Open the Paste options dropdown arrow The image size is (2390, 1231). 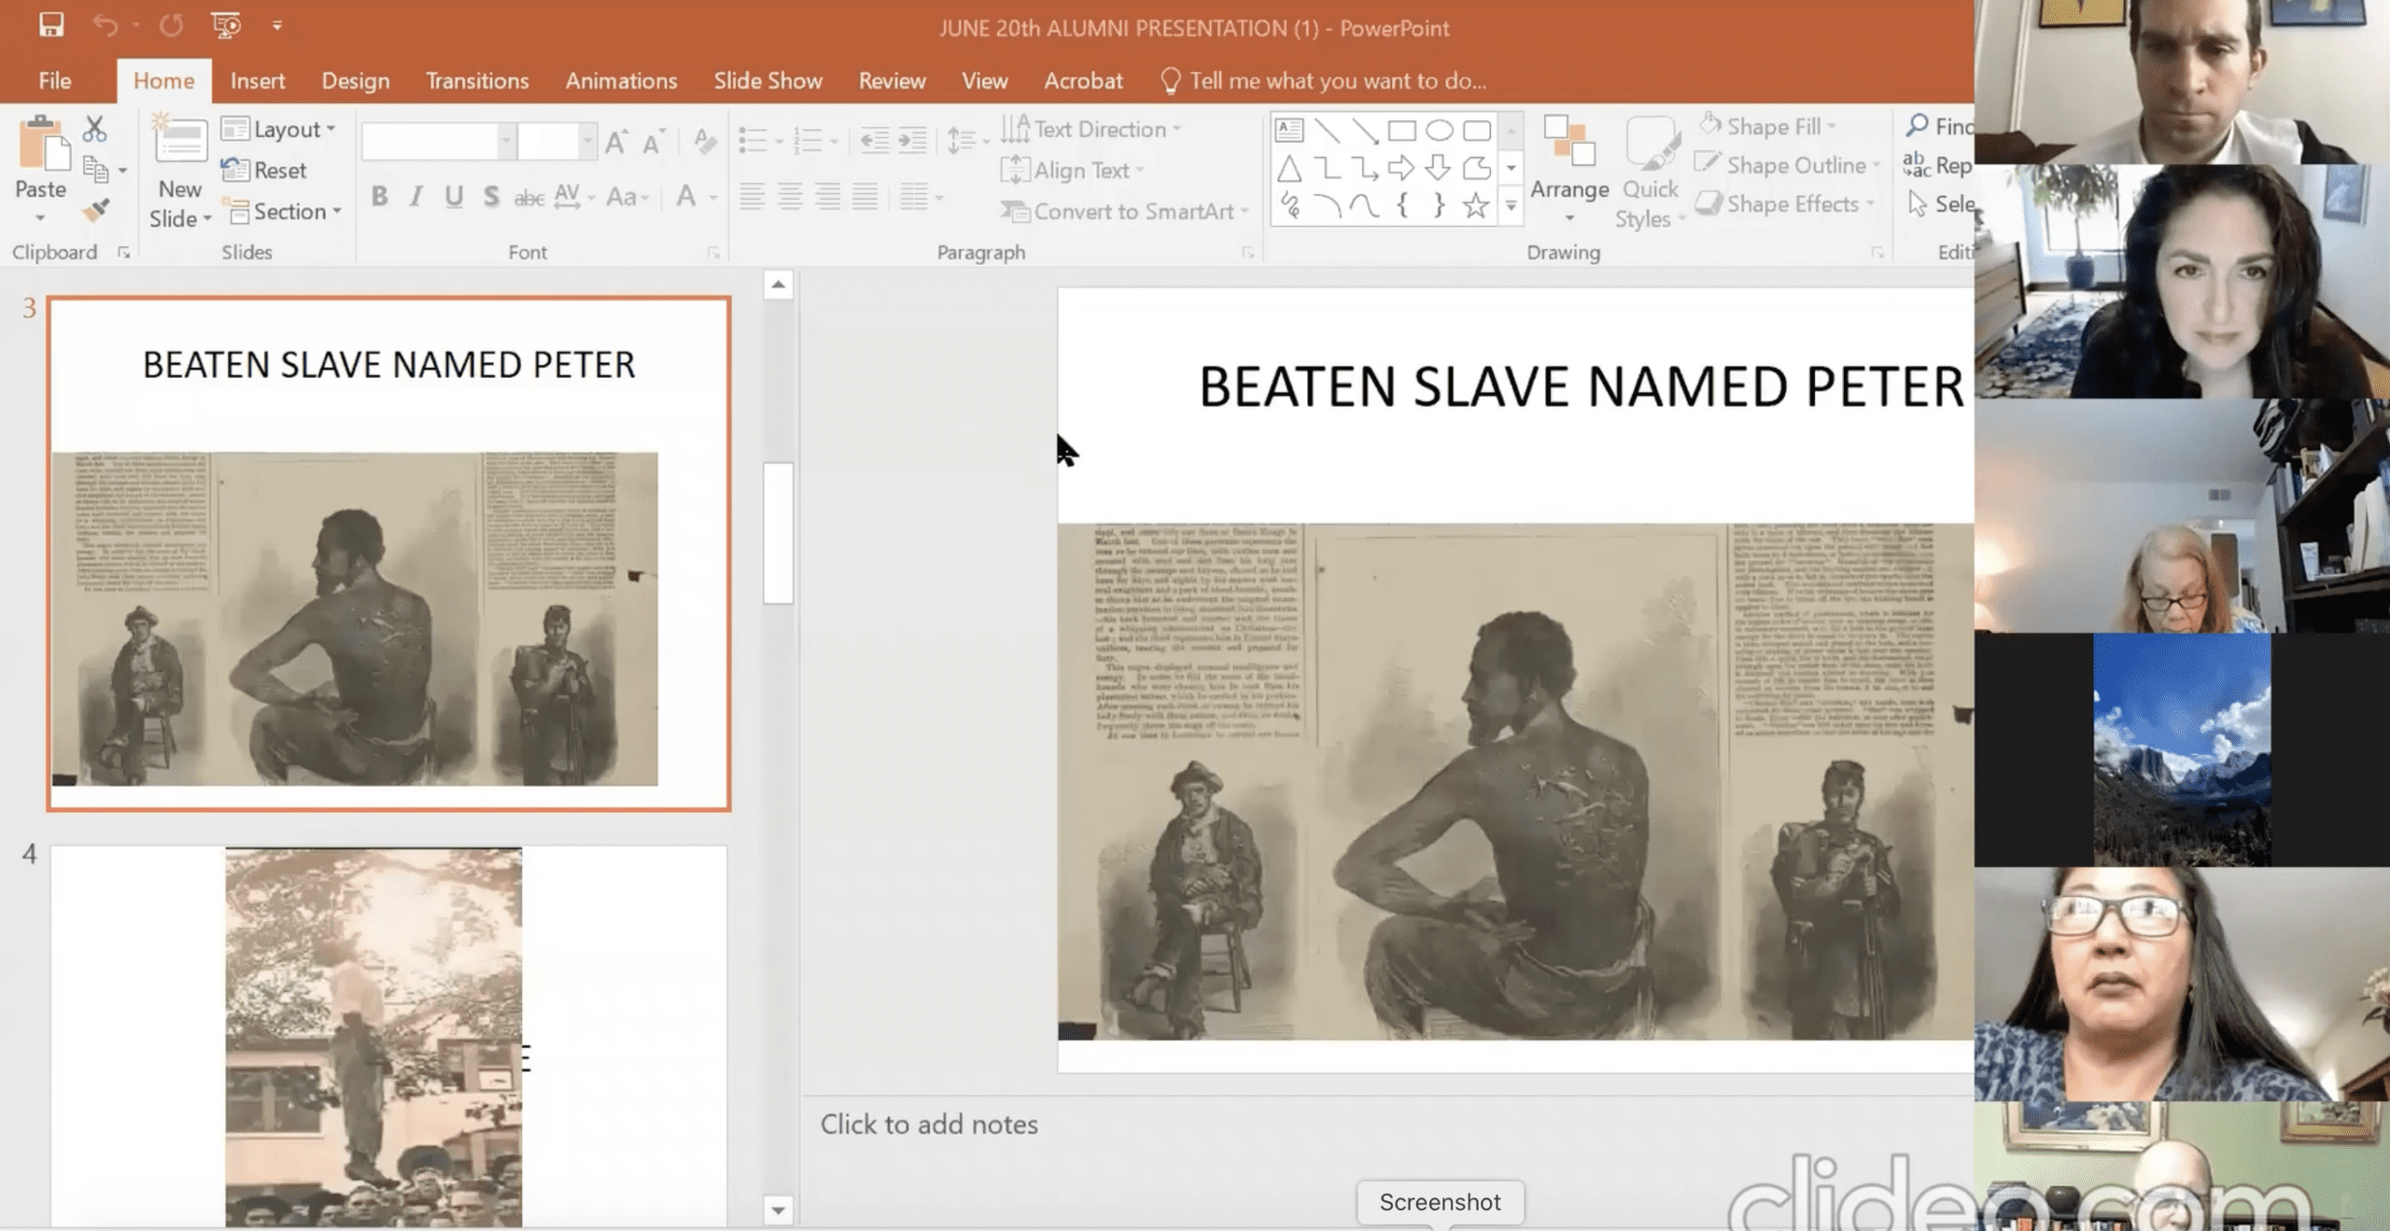tap(40, 218)
